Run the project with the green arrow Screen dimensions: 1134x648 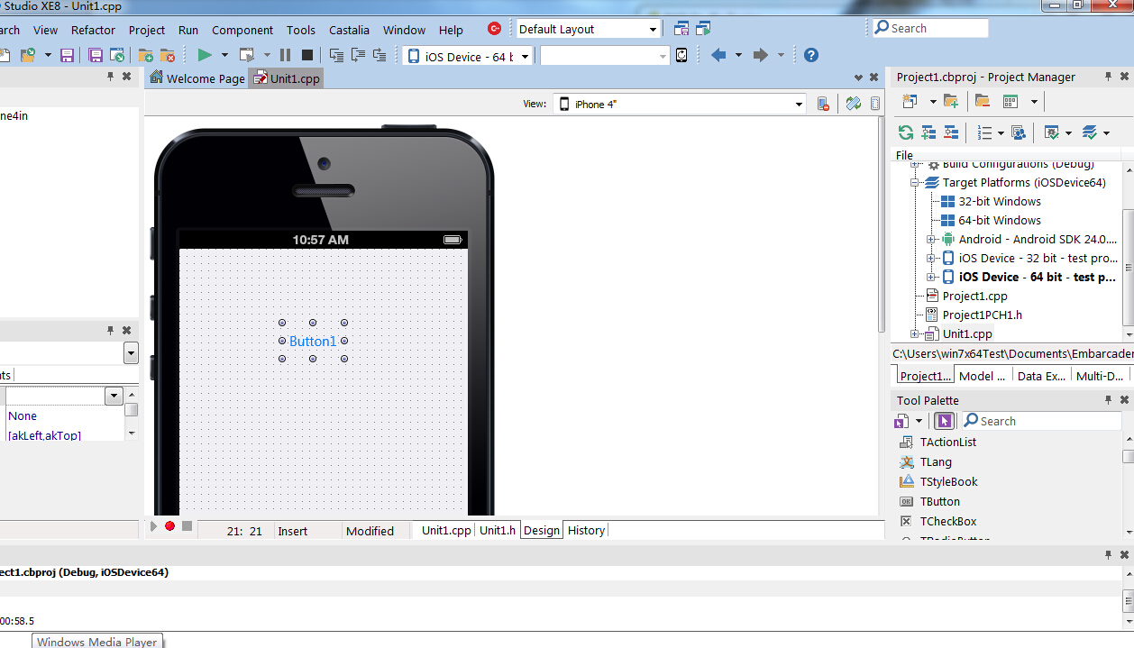coord(205,55)
